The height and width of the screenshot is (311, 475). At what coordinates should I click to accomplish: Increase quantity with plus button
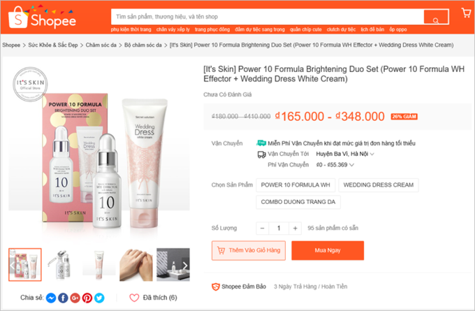(x=295, y=229)
